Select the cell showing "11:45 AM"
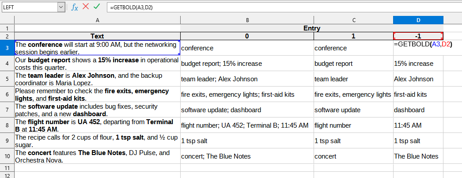Viewport: 462px width, 178px height. [x=418, y=125]
